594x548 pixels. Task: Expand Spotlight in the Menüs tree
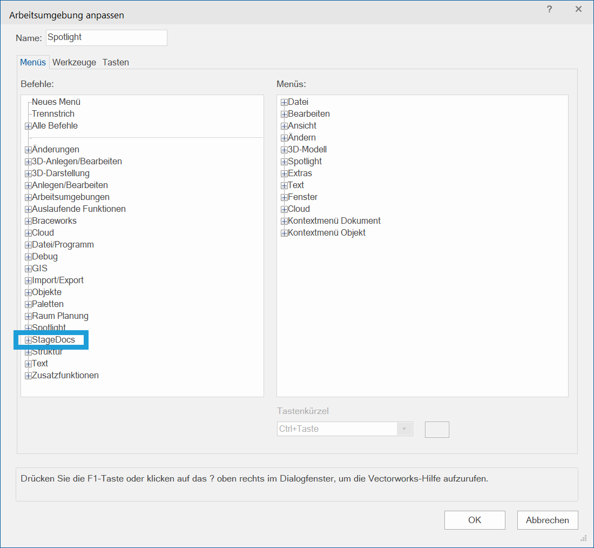pyautogui.click(x=284, y=162)
